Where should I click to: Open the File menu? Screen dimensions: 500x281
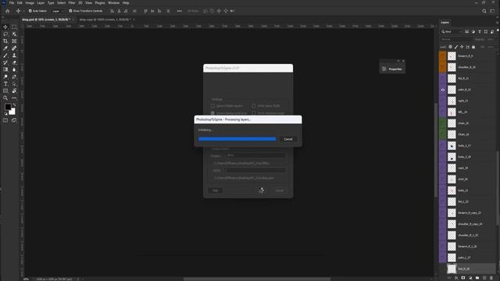[12, 3]
